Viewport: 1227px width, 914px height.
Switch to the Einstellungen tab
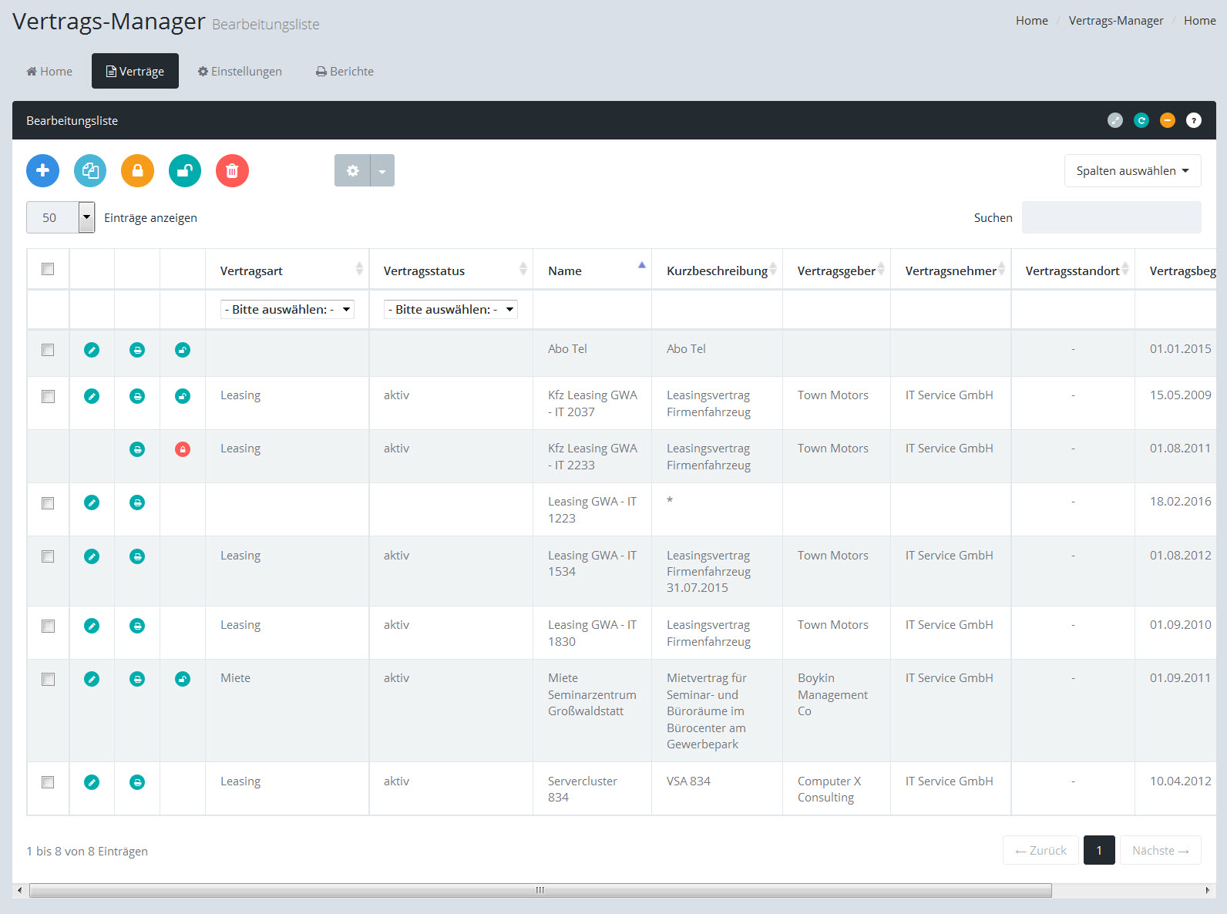coord(240,71)
